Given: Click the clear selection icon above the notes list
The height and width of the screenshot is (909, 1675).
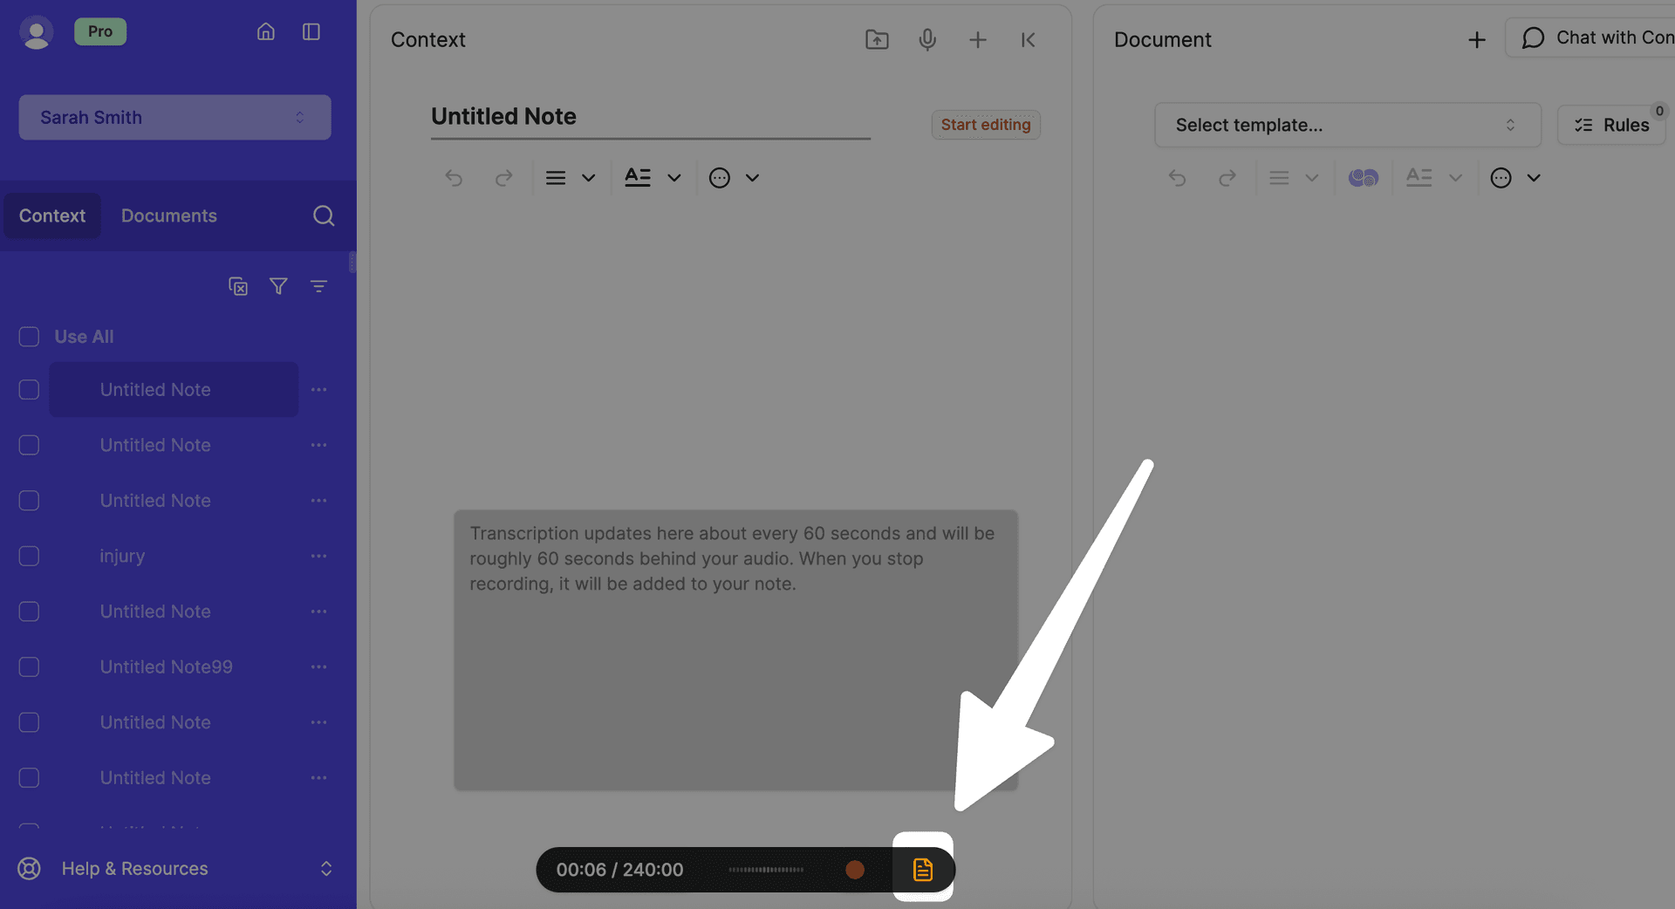Looking at the screenshot, I should click(237, 286).
